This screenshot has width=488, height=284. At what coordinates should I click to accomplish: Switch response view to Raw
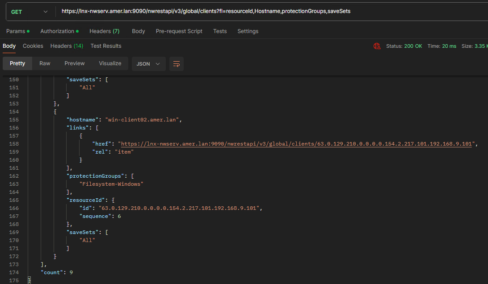point(45,63)
